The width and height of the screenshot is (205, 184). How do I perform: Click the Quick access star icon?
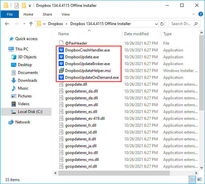pyautogui.click(x=11, y=39)
